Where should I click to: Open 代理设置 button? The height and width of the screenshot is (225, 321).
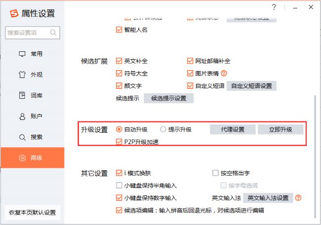click(x=233, y=129)
